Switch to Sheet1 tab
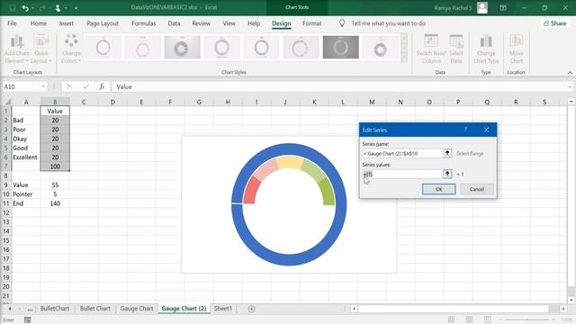The height and width of the screenshot is (324, 576). pyautogui.click(x=222, y=308)
